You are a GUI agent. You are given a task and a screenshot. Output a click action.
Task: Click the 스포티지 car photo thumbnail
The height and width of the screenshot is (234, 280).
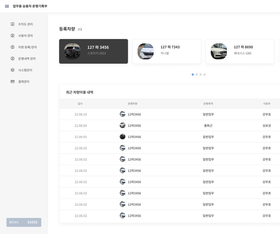coord(72,51)
